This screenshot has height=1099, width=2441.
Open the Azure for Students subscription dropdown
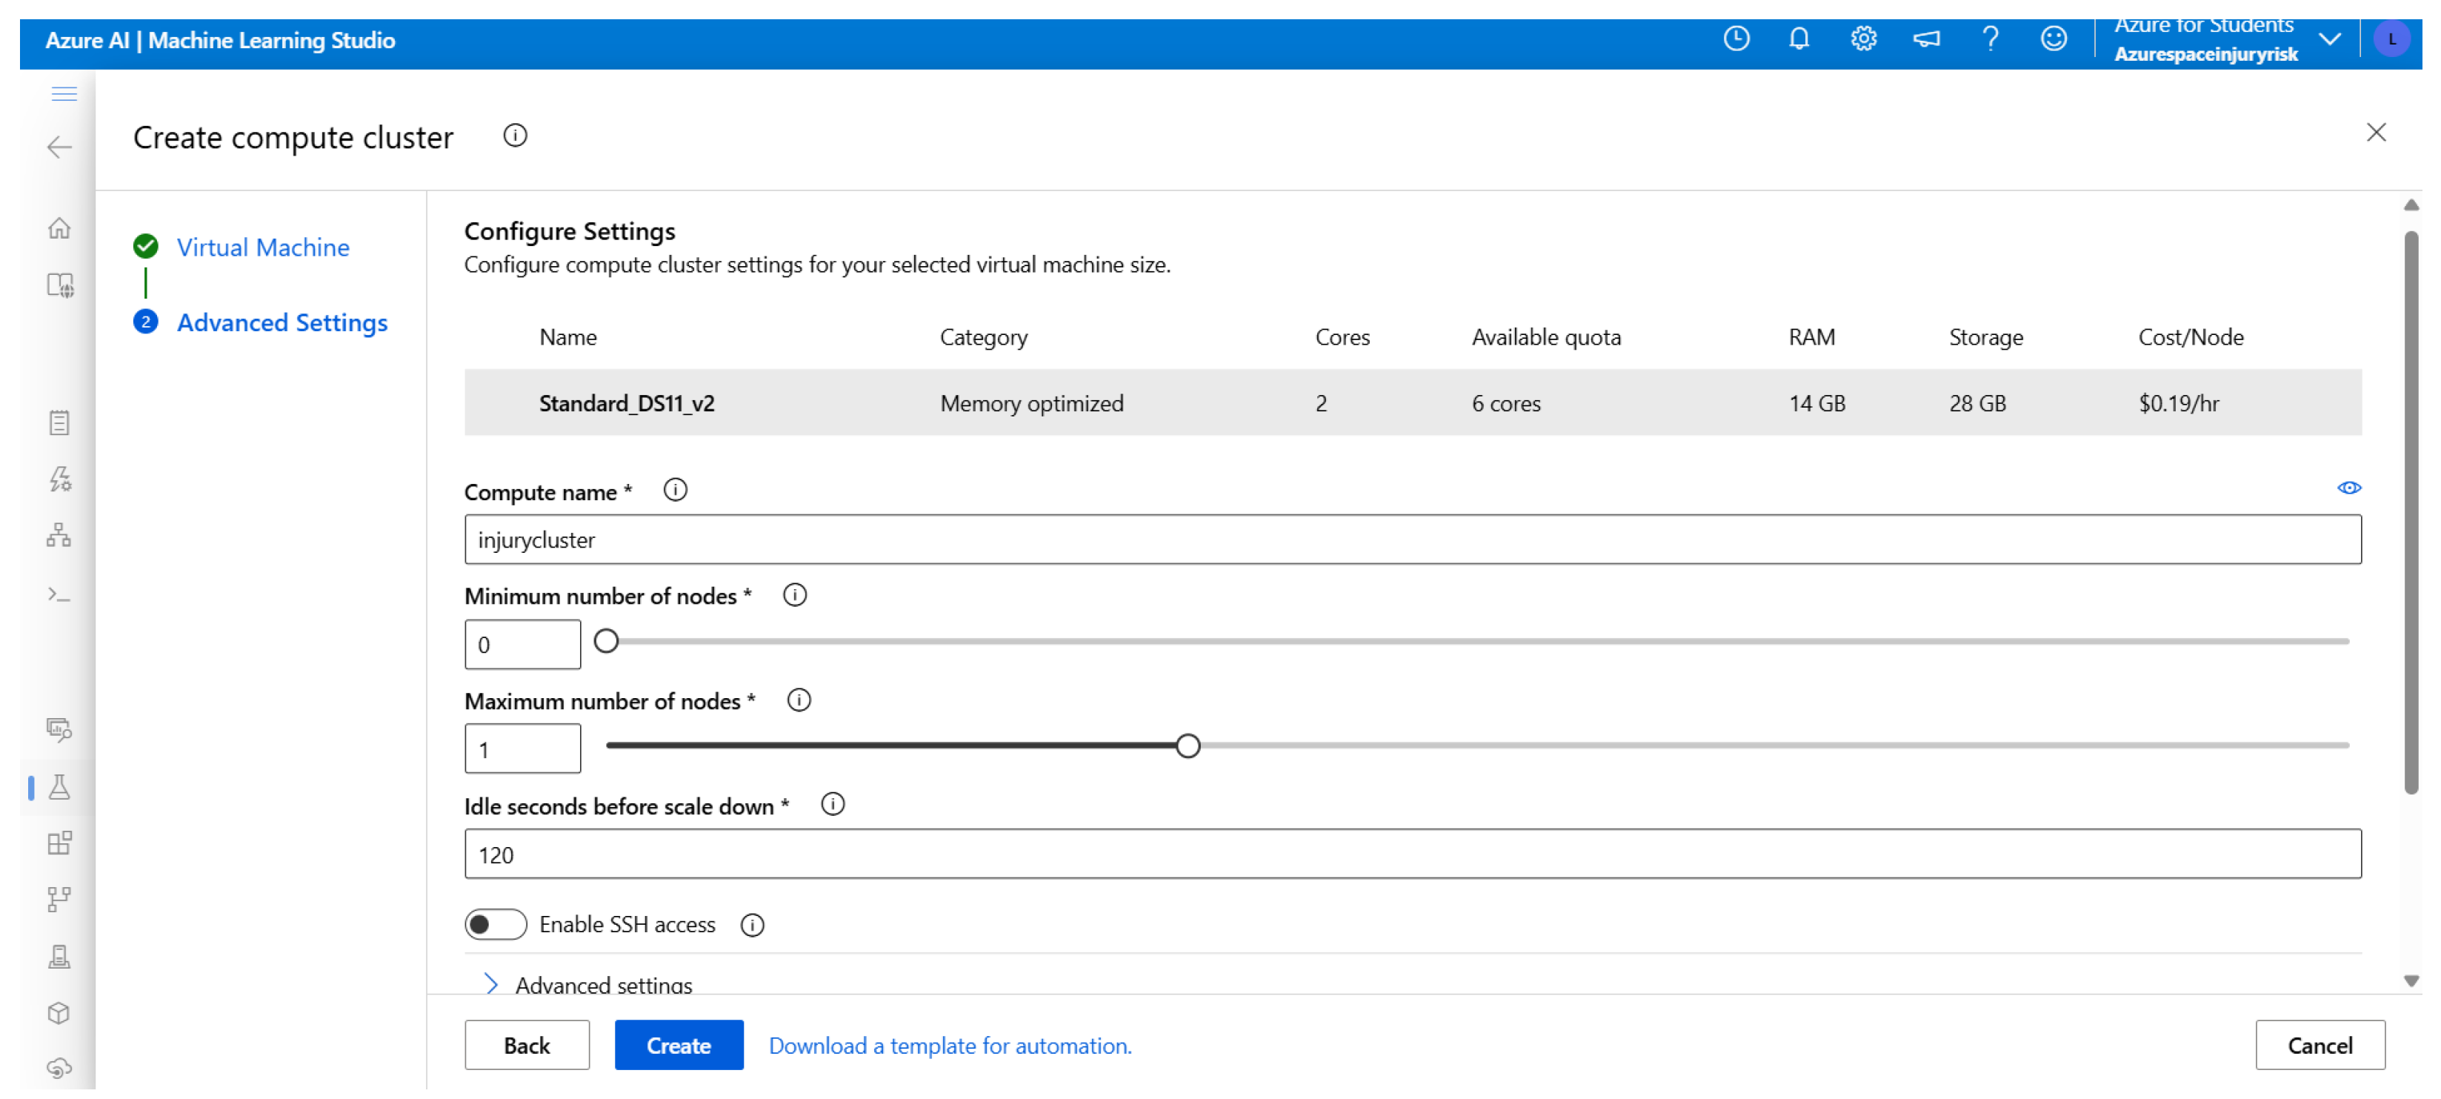(2329, 40)
